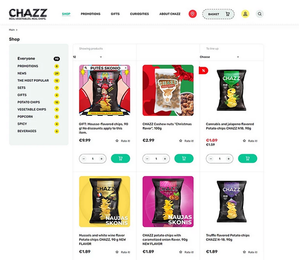Add Mousse-flavored chips to cart

point(120,159)
